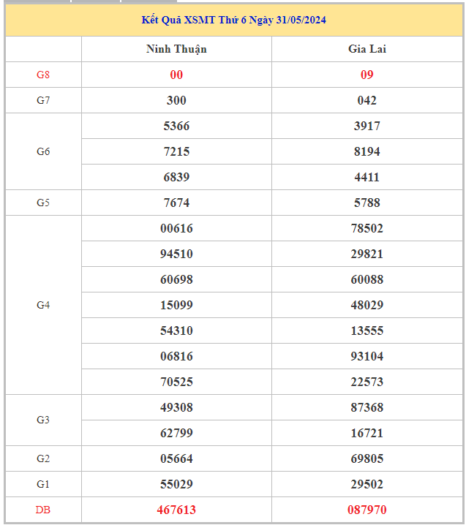Select the Gia Lai column header
This screenshot has height=525, width=466.
pyautogui.click(x=367, y=49)
